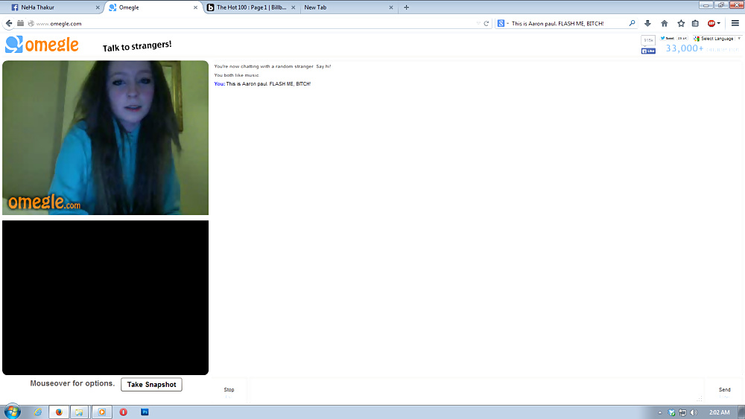745x419 pixels.
Task: Launch Opera from the taskbar
Action: [x=123, y=412]
